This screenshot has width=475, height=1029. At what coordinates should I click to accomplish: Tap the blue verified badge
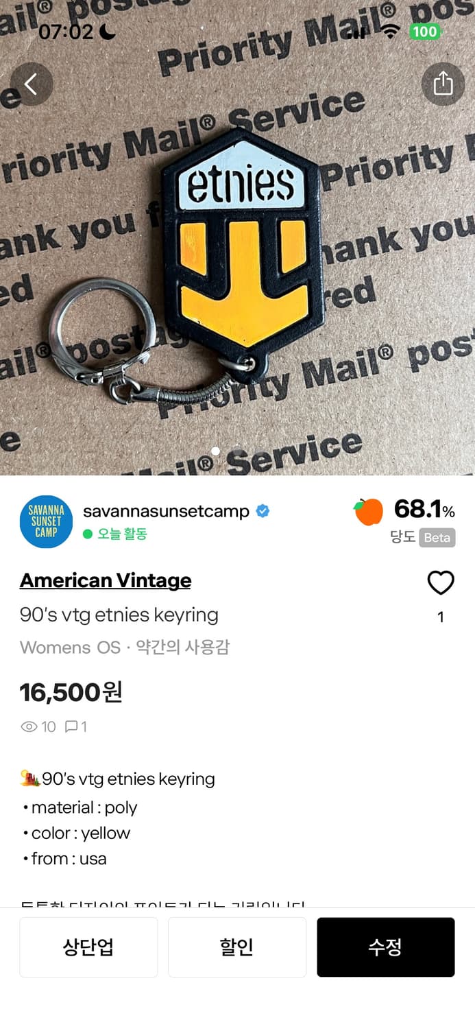point(263,511)
